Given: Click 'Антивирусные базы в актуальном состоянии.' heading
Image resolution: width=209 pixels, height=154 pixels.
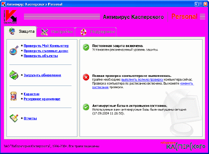Looking at the screenshot, I should [129, 106].
